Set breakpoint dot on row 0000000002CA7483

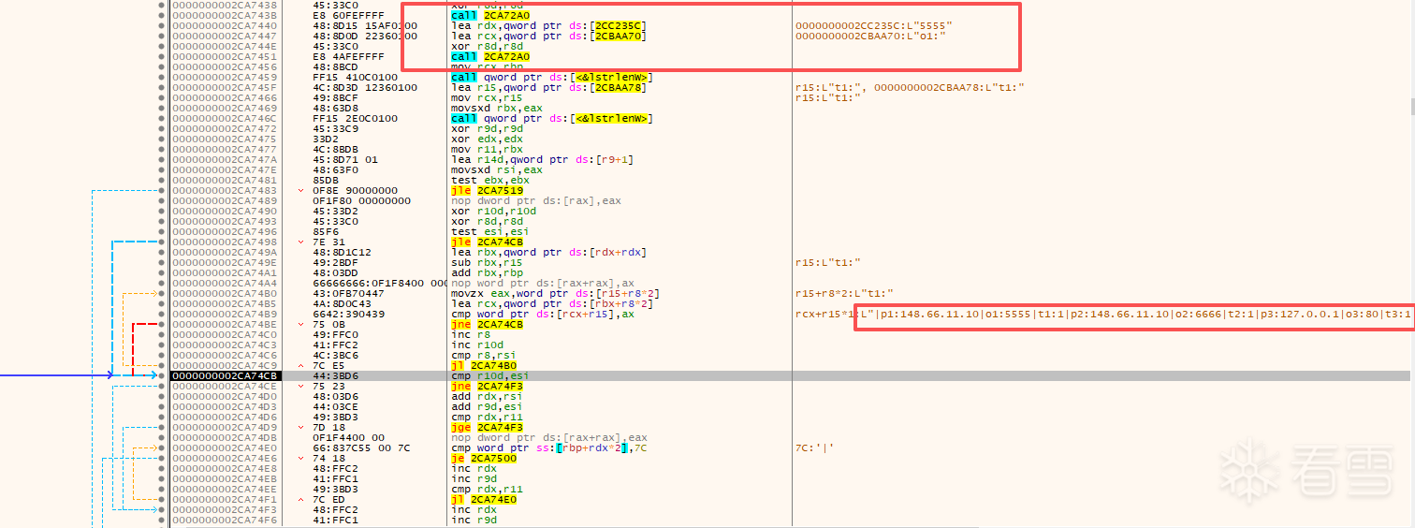point(162,190)
